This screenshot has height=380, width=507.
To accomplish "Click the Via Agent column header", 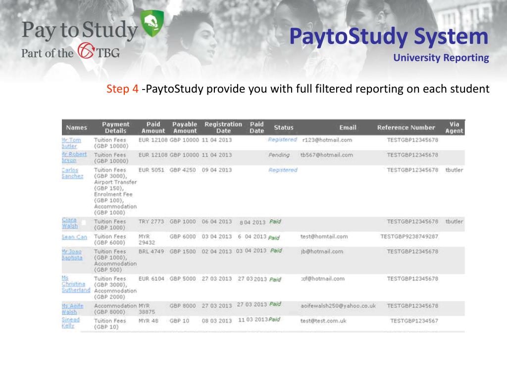I will (x=455, y=127).
